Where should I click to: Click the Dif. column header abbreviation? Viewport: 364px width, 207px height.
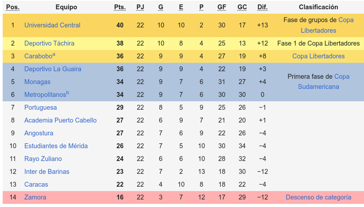[x=262, y=7]
